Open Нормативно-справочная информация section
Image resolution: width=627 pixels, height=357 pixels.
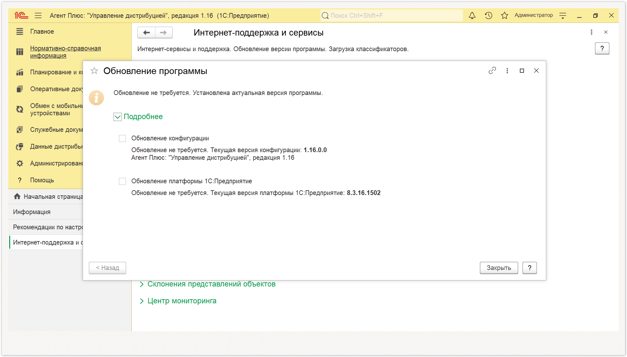[x=65, y=52]
